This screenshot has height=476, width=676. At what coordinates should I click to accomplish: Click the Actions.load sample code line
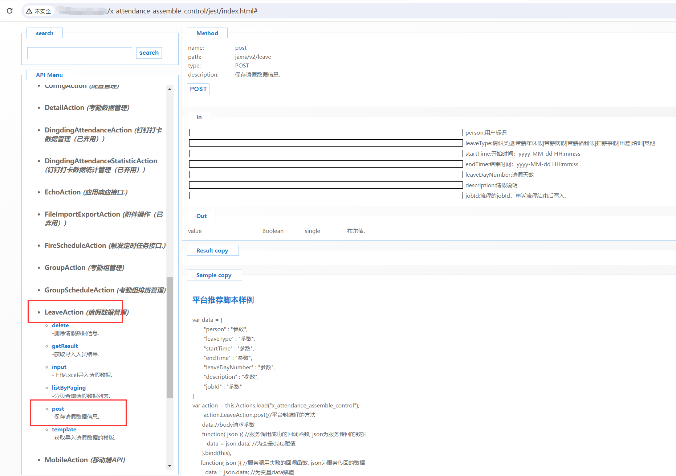[x=276, y=406]
